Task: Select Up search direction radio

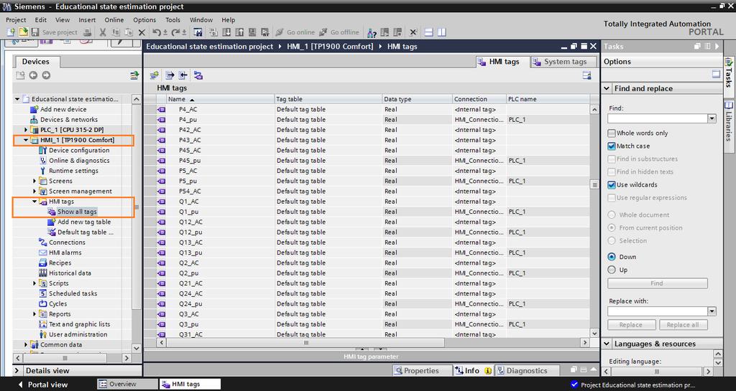Action: coord(611,270)
